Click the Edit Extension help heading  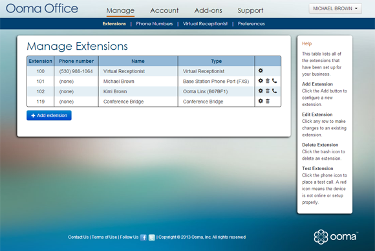coord(317,115)
